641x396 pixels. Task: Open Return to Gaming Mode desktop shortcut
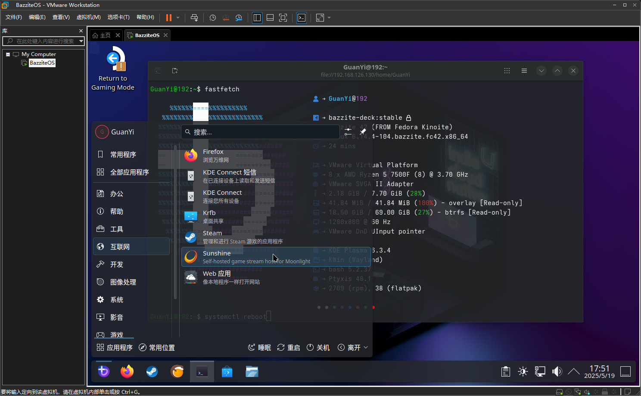113,69
